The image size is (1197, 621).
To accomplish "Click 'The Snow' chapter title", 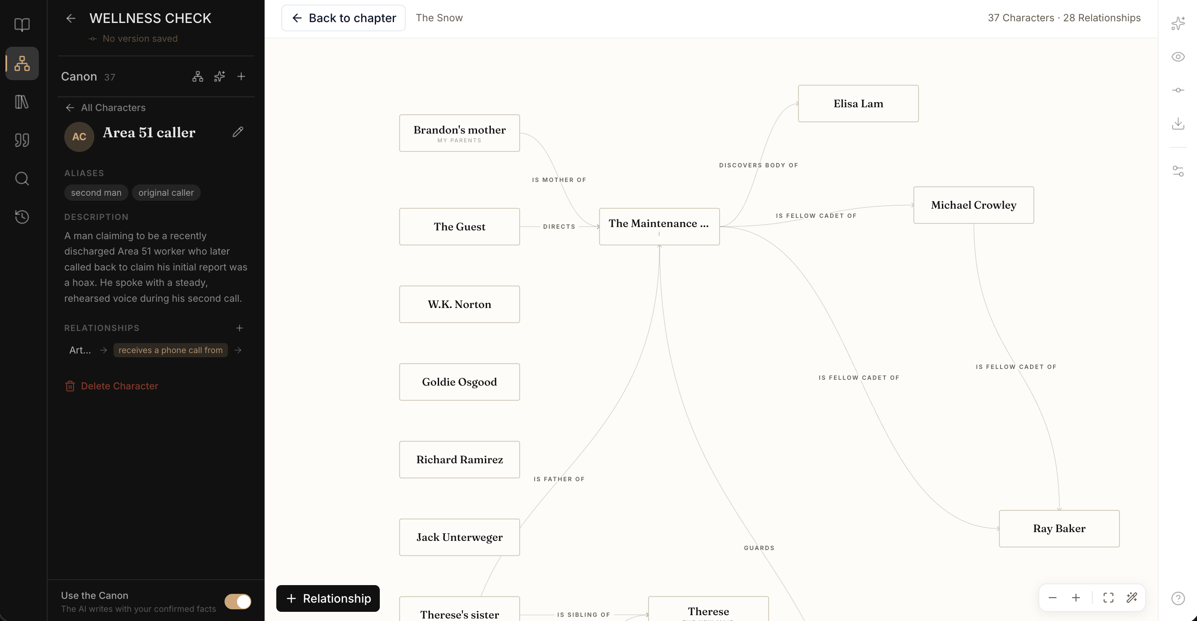I will click(439, 18).
